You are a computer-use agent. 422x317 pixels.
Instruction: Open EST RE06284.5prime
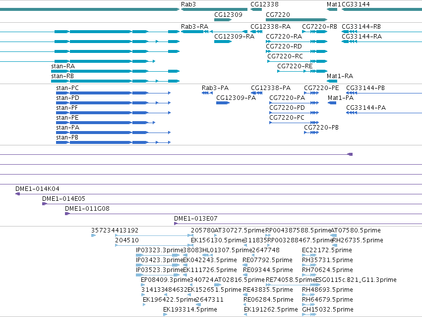click(268, 300)
